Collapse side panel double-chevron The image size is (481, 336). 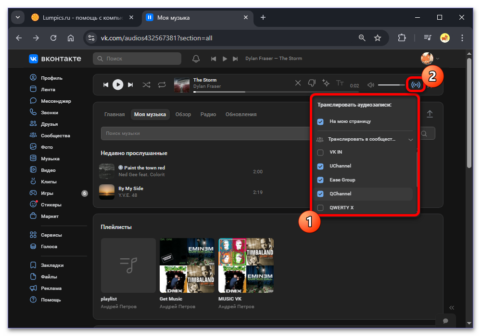tap(451, 308)
